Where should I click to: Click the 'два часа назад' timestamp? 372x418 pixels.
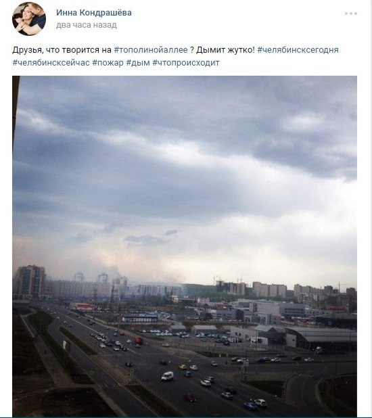(x=87, y=25)
